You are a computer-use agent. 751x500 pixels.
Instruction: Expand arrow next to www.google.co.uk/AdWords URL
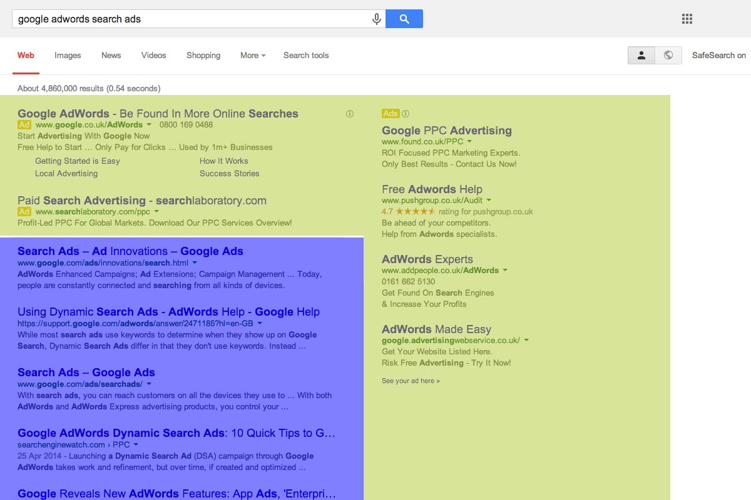[x=149, y=125]
